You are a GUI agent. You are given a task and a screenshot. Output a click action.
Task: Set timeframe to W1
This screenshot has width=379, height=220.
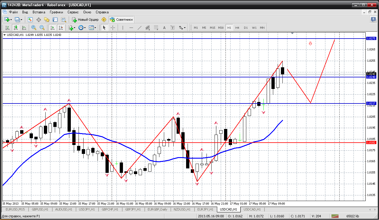click(x=254, y=28)
